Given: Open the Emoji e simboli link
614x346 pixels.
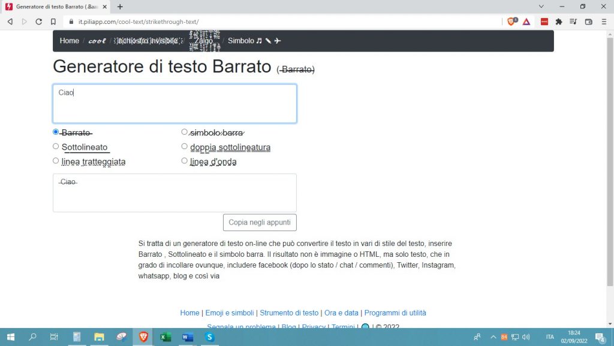Looking at the screenshot, I should point(229,312).
